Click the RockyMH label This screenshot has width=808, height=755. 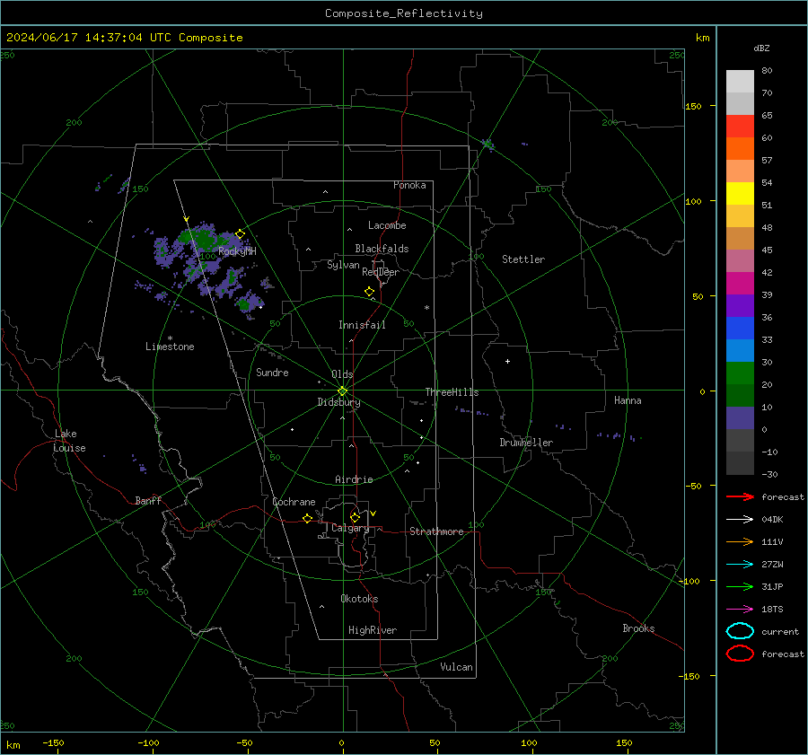click(x=237, y=251)
